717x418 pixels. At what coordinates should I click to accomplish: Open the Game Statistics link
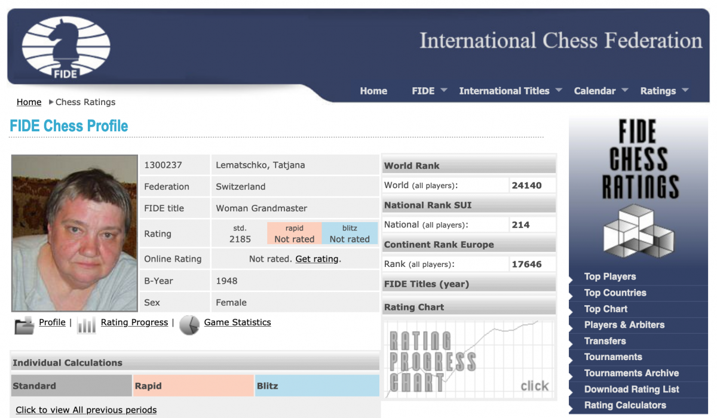point(237,322)
